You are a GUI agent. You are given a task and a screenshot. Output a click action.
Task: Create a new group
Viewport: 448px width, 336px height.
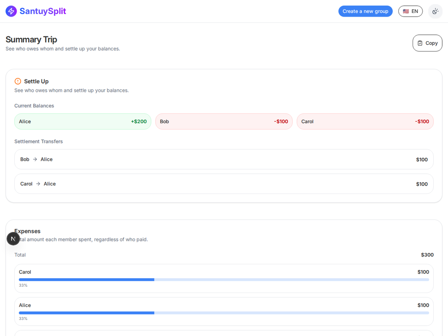coord(366,12)
